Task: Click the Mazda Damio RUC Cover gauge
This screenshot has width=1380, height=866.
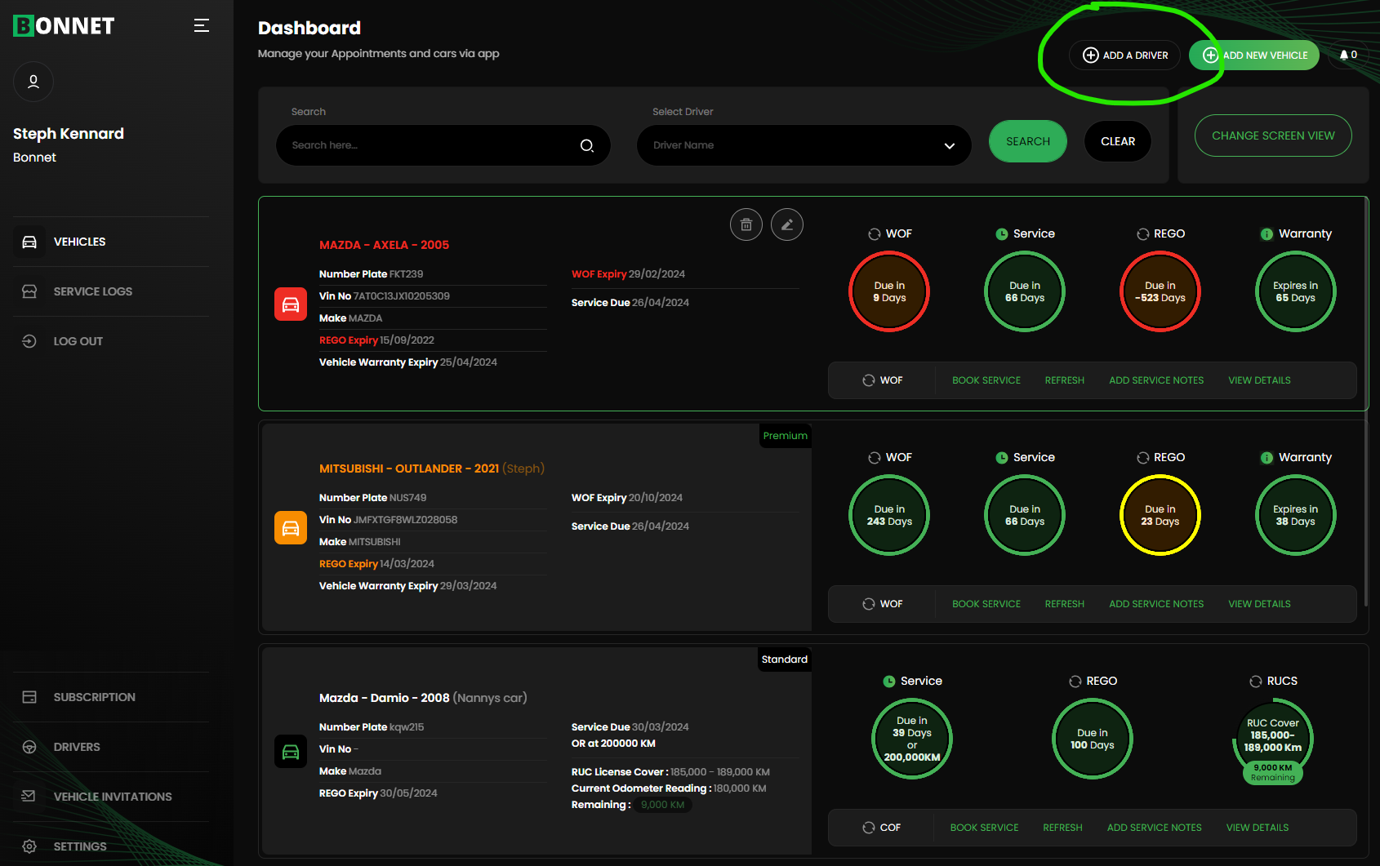Action: click(x=1273, y=739)
